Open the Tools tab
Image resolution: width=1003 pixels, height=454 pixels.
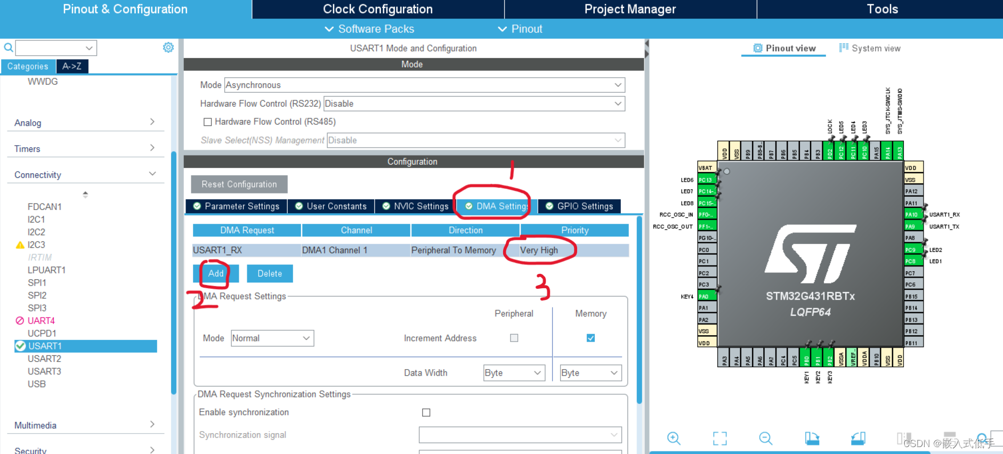coord(881,9)
